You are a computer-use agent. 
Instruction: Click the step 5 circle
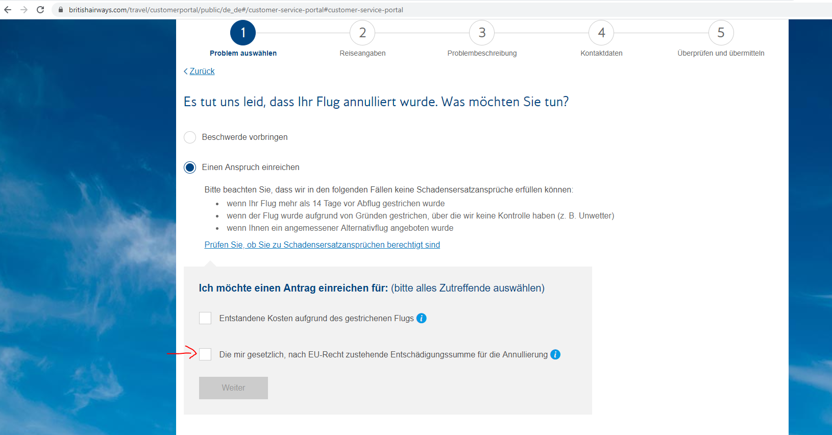tap(721, 33)
